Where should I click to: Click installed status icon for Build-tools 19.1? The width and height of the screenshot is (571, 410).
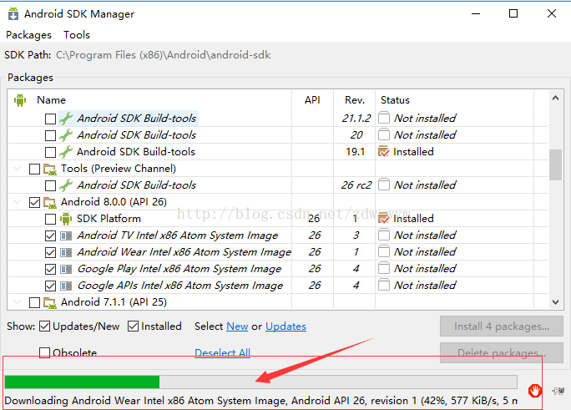pyautogui.click(x=384, y=151)
